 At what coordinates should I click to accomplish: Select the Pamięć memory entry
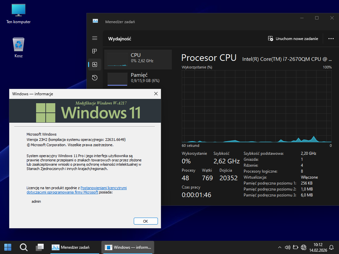click(x=138, y=78)
